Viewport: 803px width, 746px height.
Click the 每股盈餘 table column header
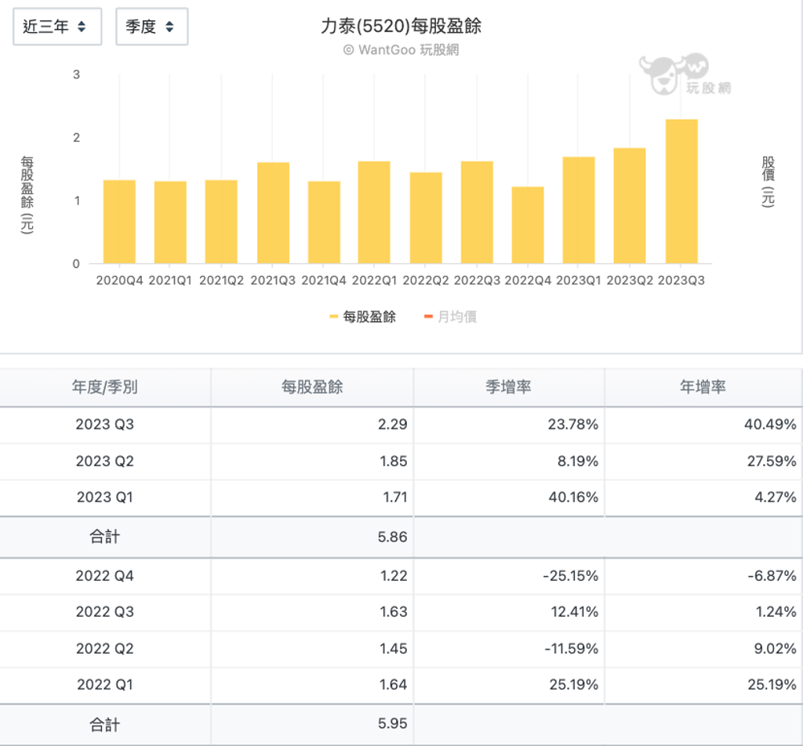[312, 387]
